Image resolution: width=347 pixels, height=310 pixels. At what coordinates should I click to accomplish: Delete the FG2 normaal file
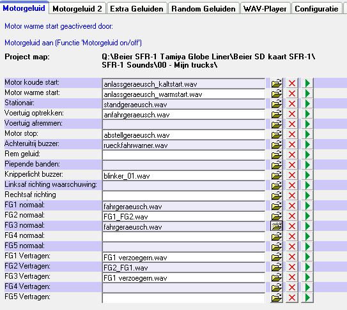pos(292,216)
